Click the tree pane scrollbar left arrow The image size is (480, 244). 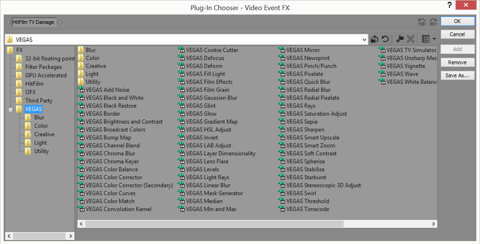[x=9, y=236]
